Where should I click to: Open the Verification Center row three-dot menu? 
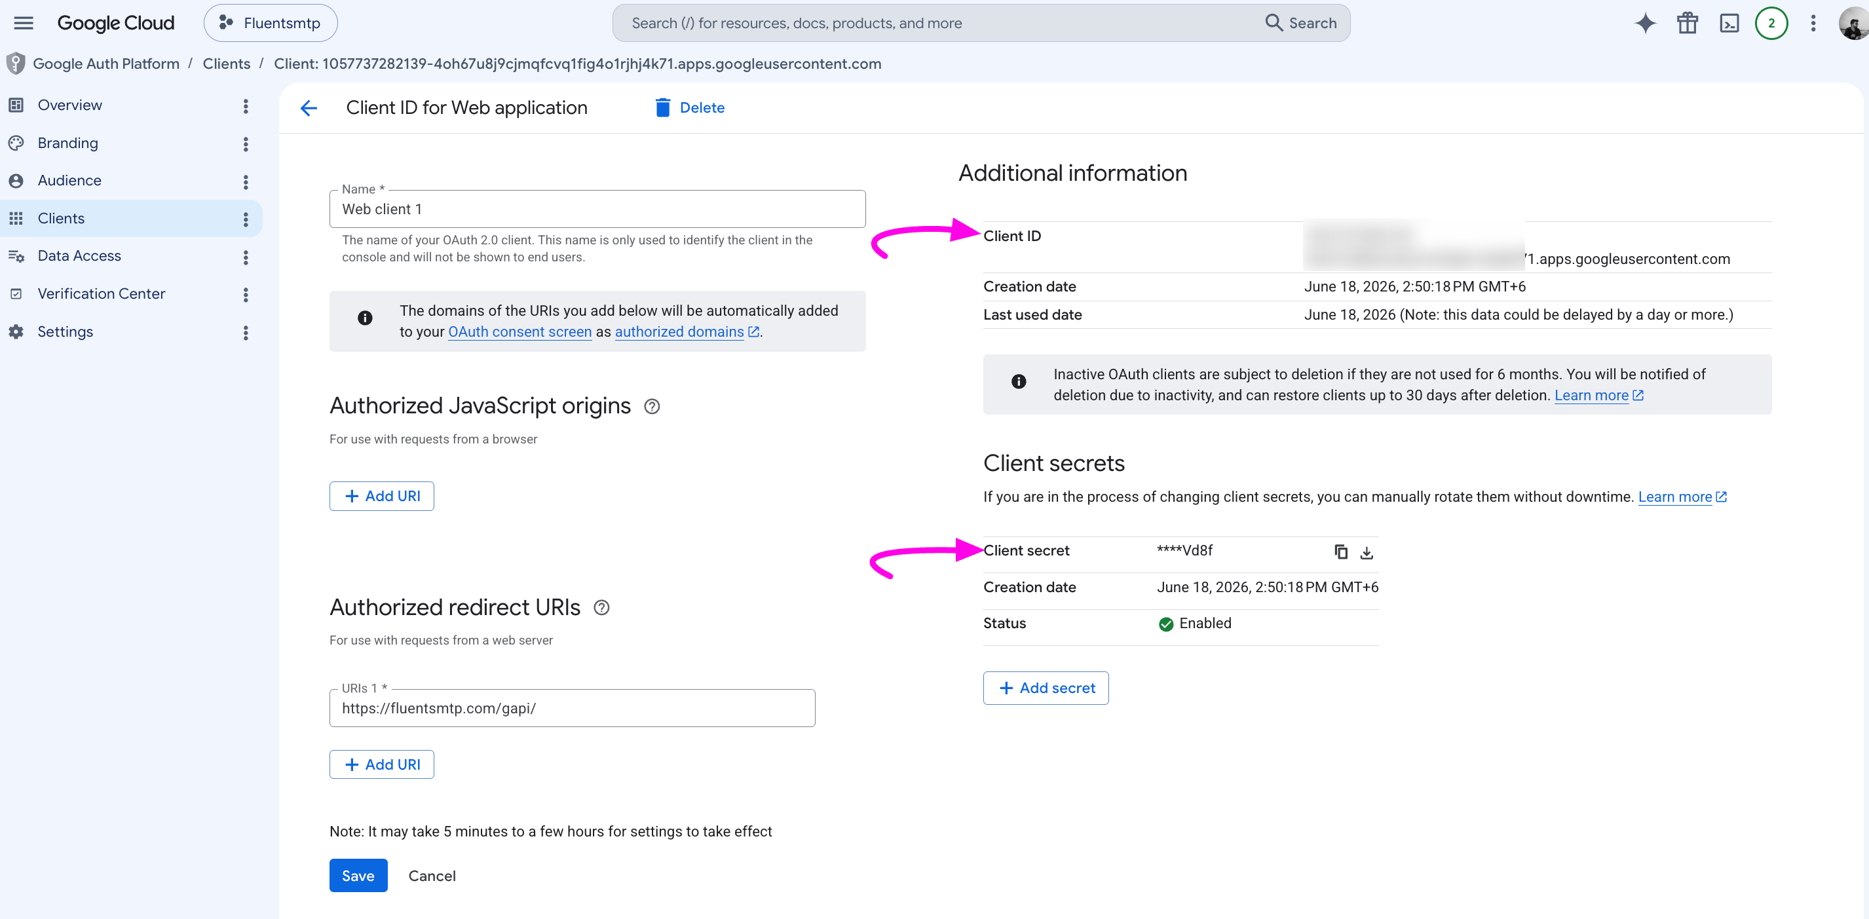click(245, 295)
